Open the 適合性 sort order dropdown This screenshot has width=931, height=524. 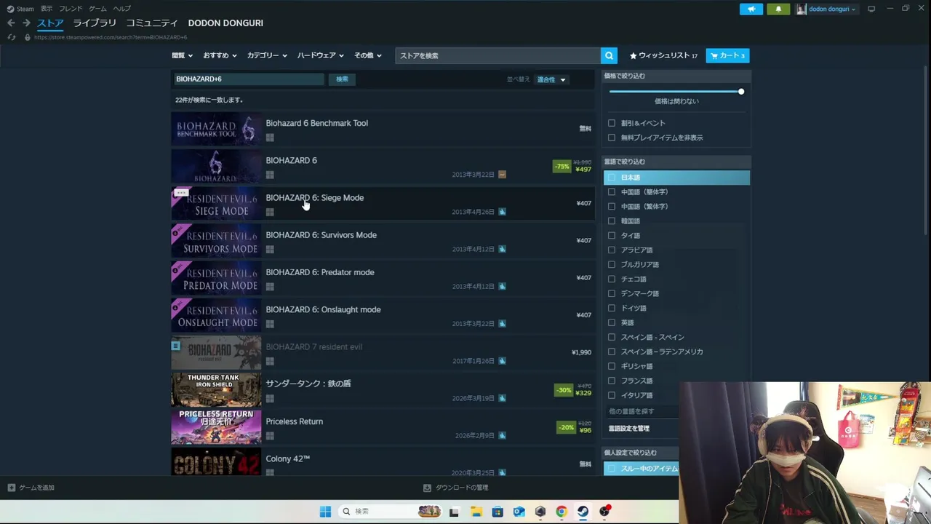point(551,79)
